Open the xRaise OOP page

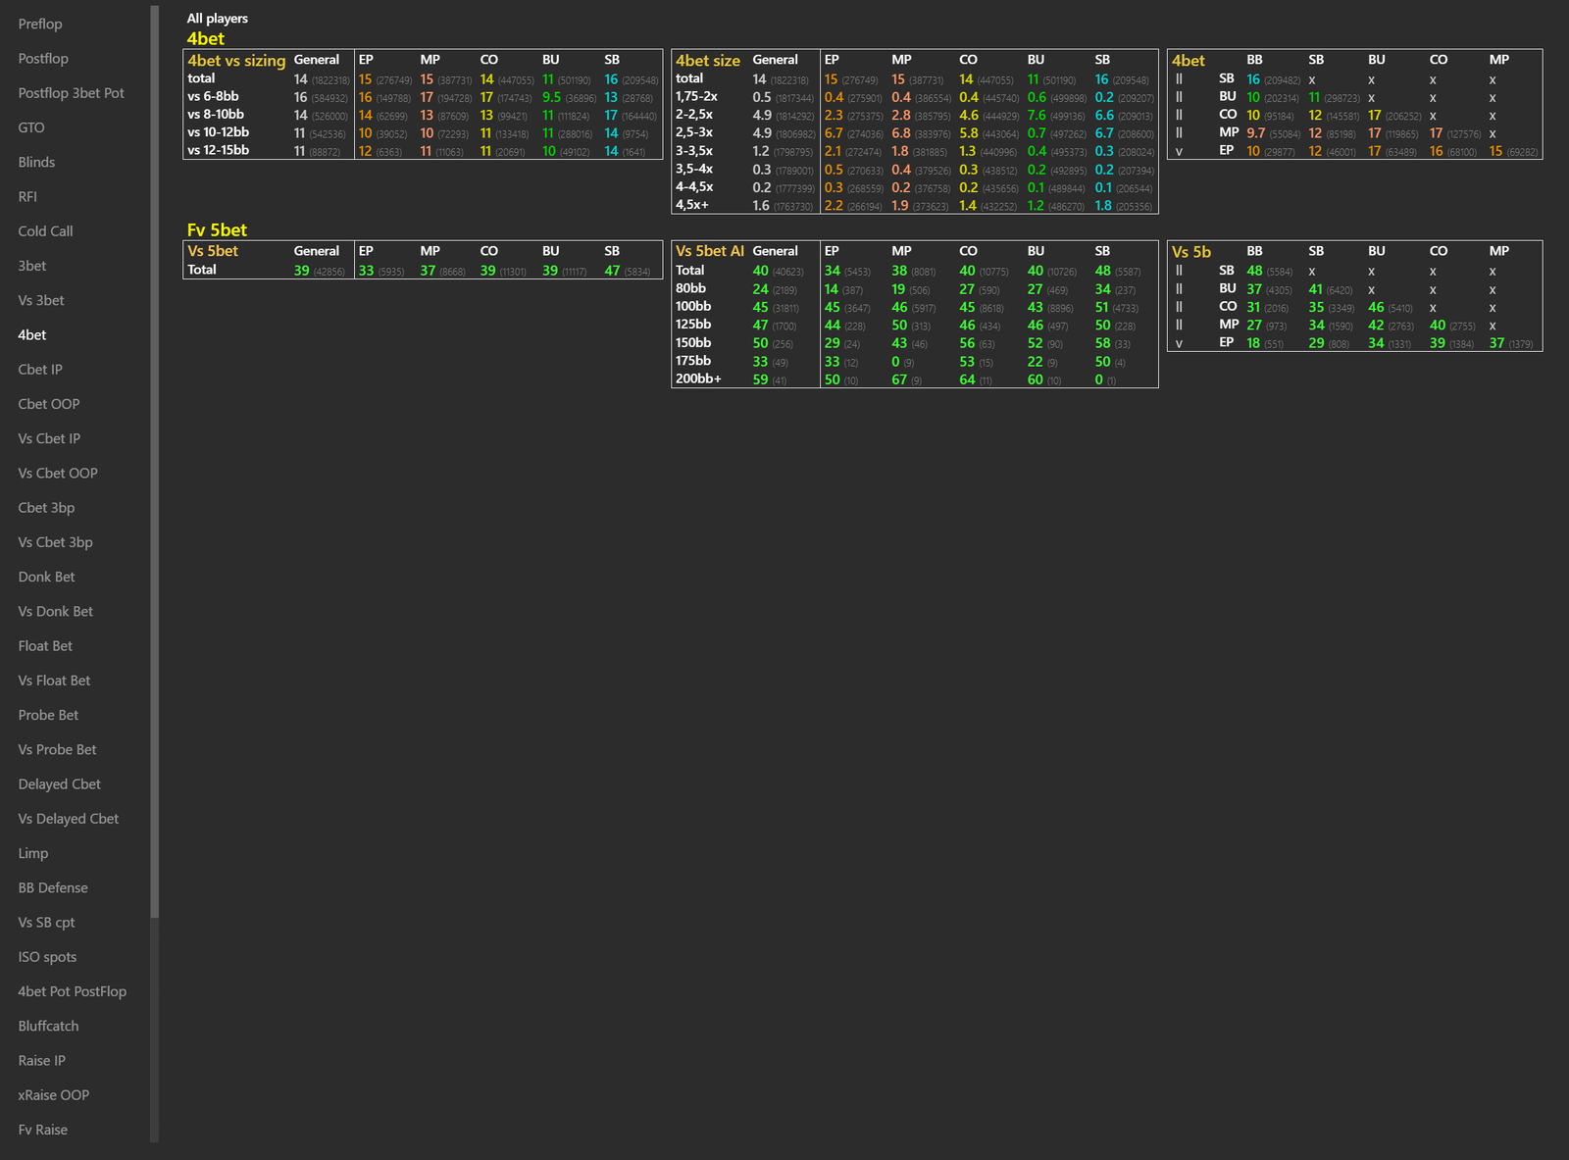(x=54, y=1095)
